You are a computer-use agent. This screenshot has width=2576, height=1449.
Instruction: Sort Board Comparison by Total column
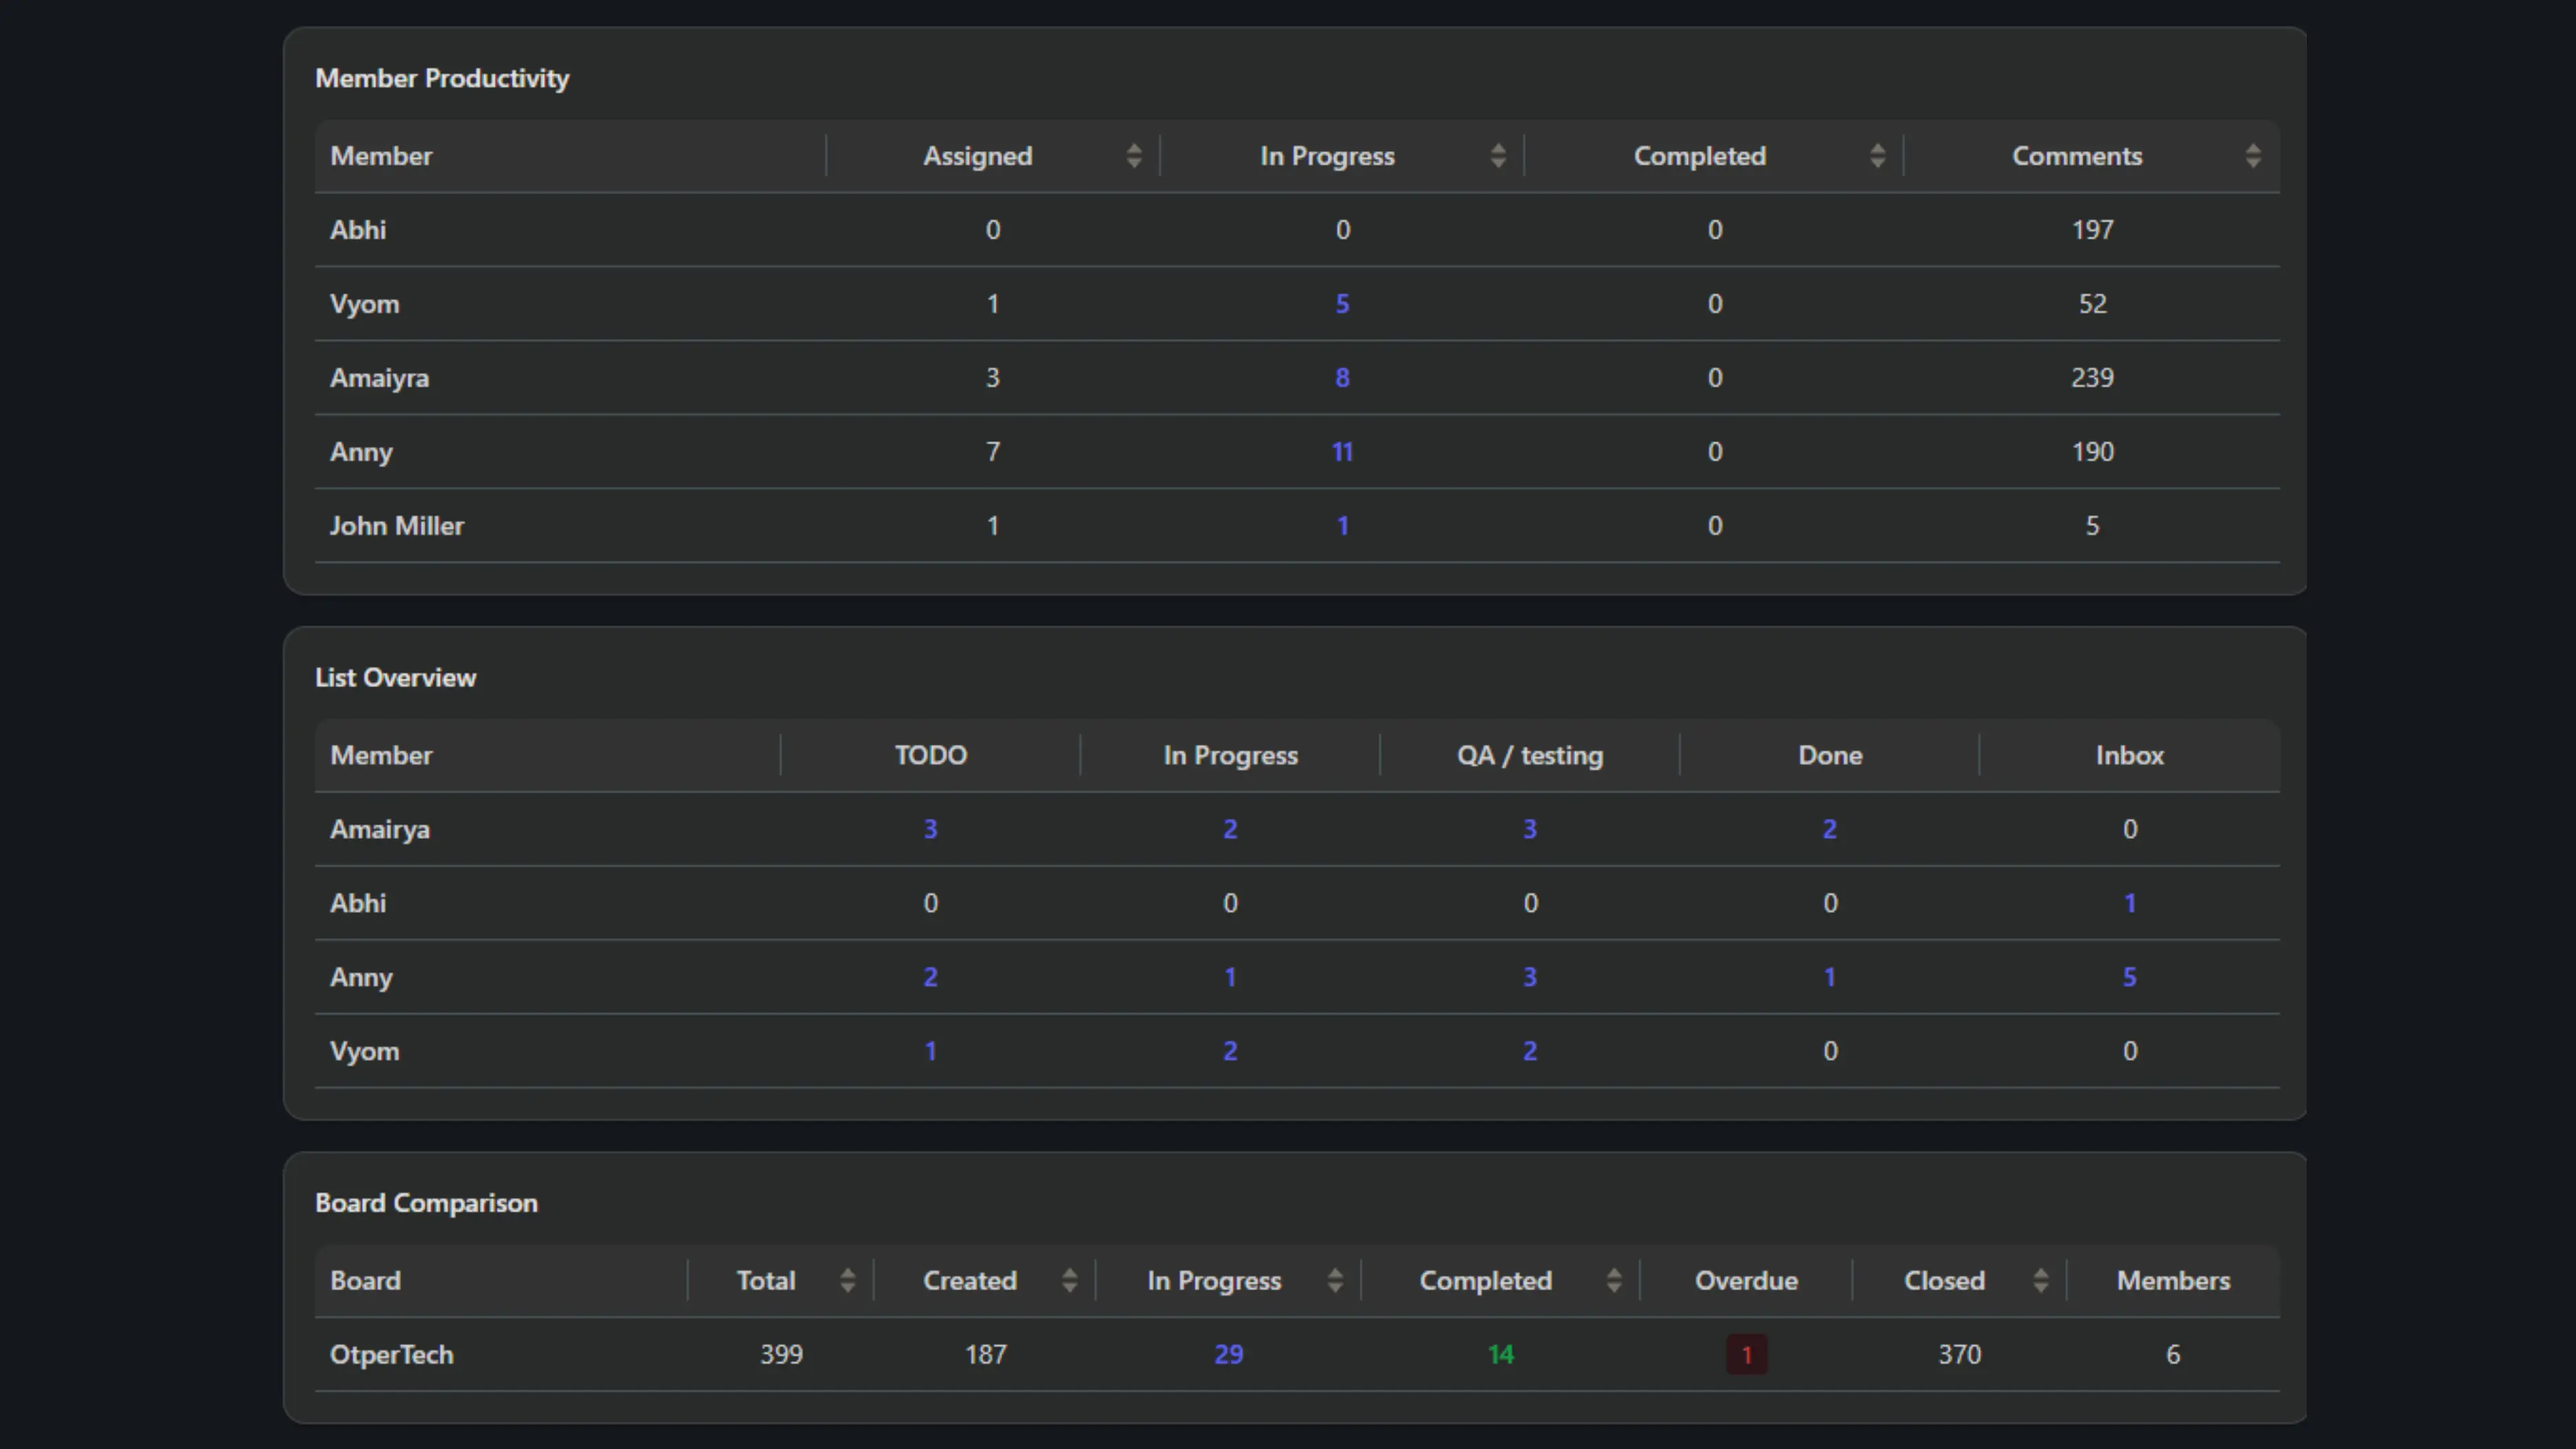tap(847, 1281)
